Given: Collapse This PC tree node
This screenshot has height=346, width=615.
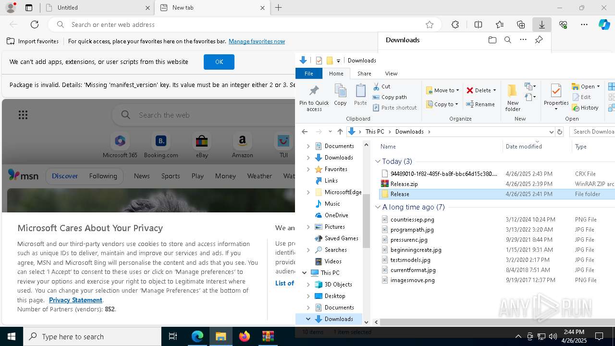Looking at the screenshot, I should (x=305, y=273).
